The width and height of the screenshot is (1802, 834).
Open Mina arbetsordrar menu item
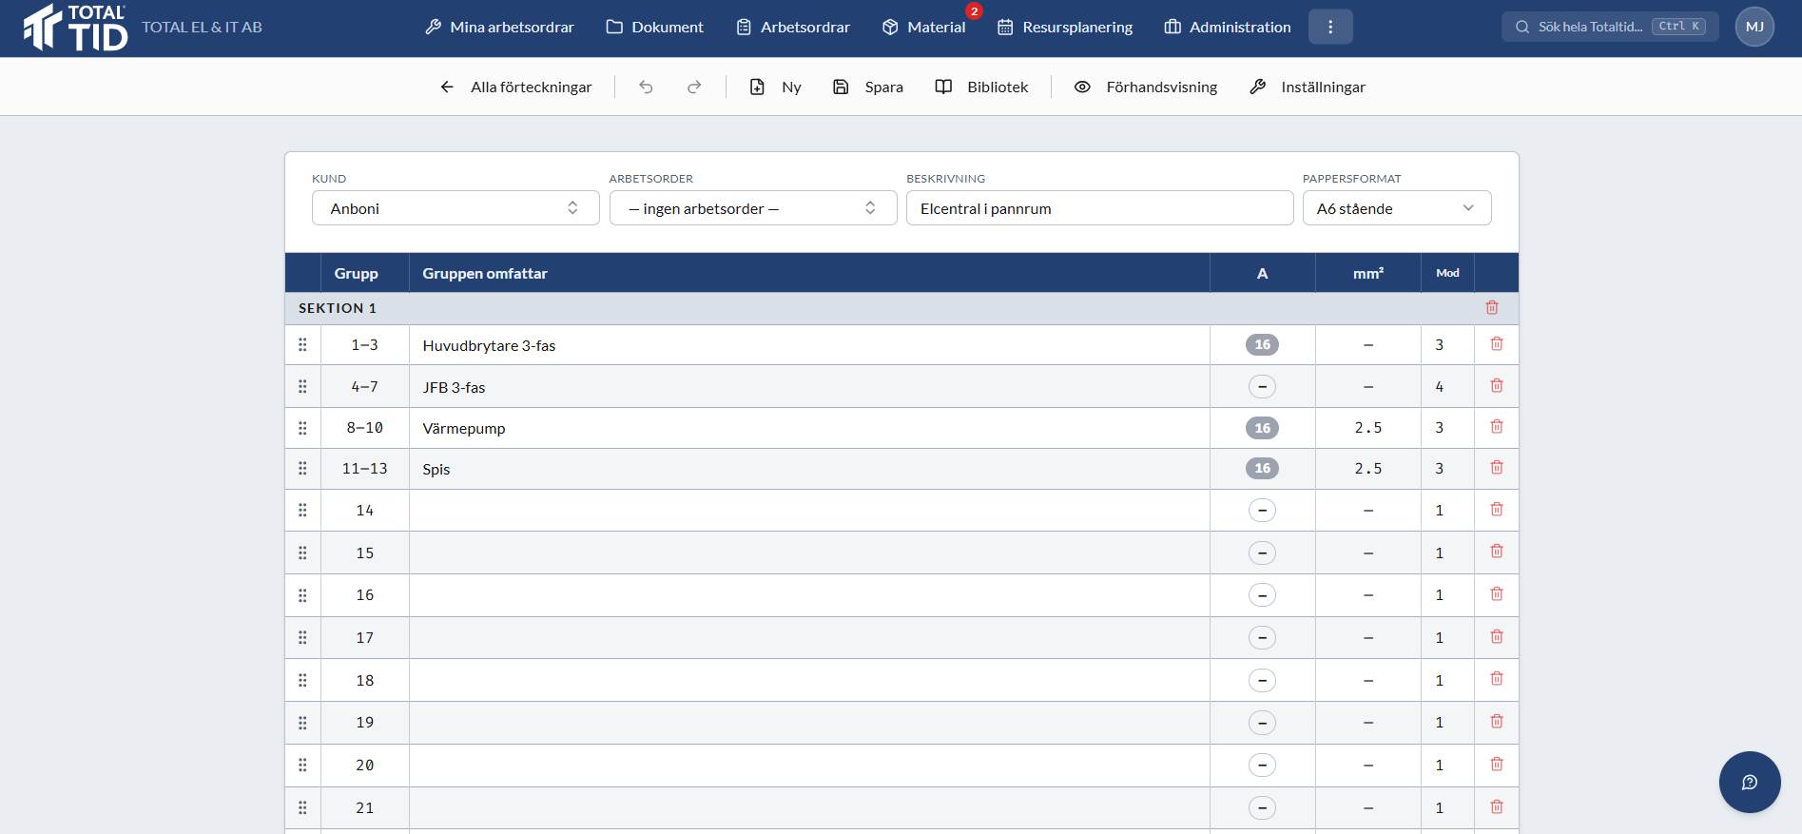[499, 27]
